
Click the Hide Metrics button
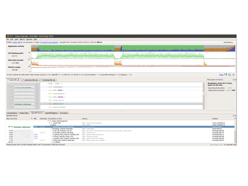pos(229,42)
